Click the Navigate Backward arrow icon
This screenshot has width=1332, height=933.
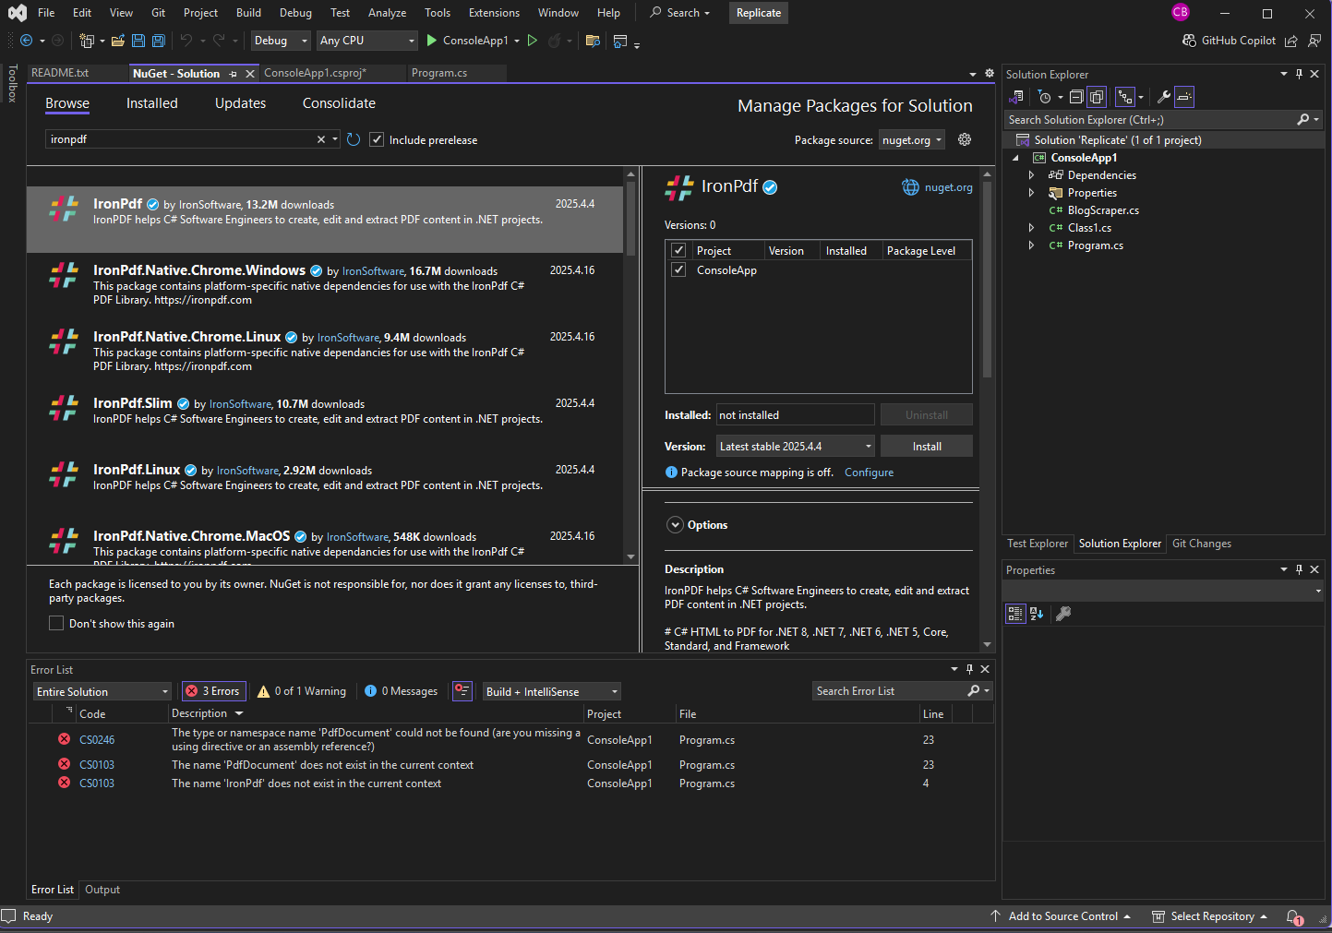click(x=26, y=41)
